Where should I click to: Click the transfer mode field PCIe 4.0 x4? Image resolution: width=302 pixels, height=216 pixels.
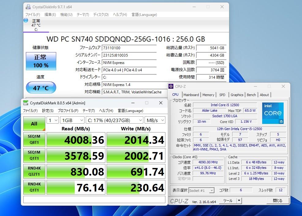tap(129, 70)
